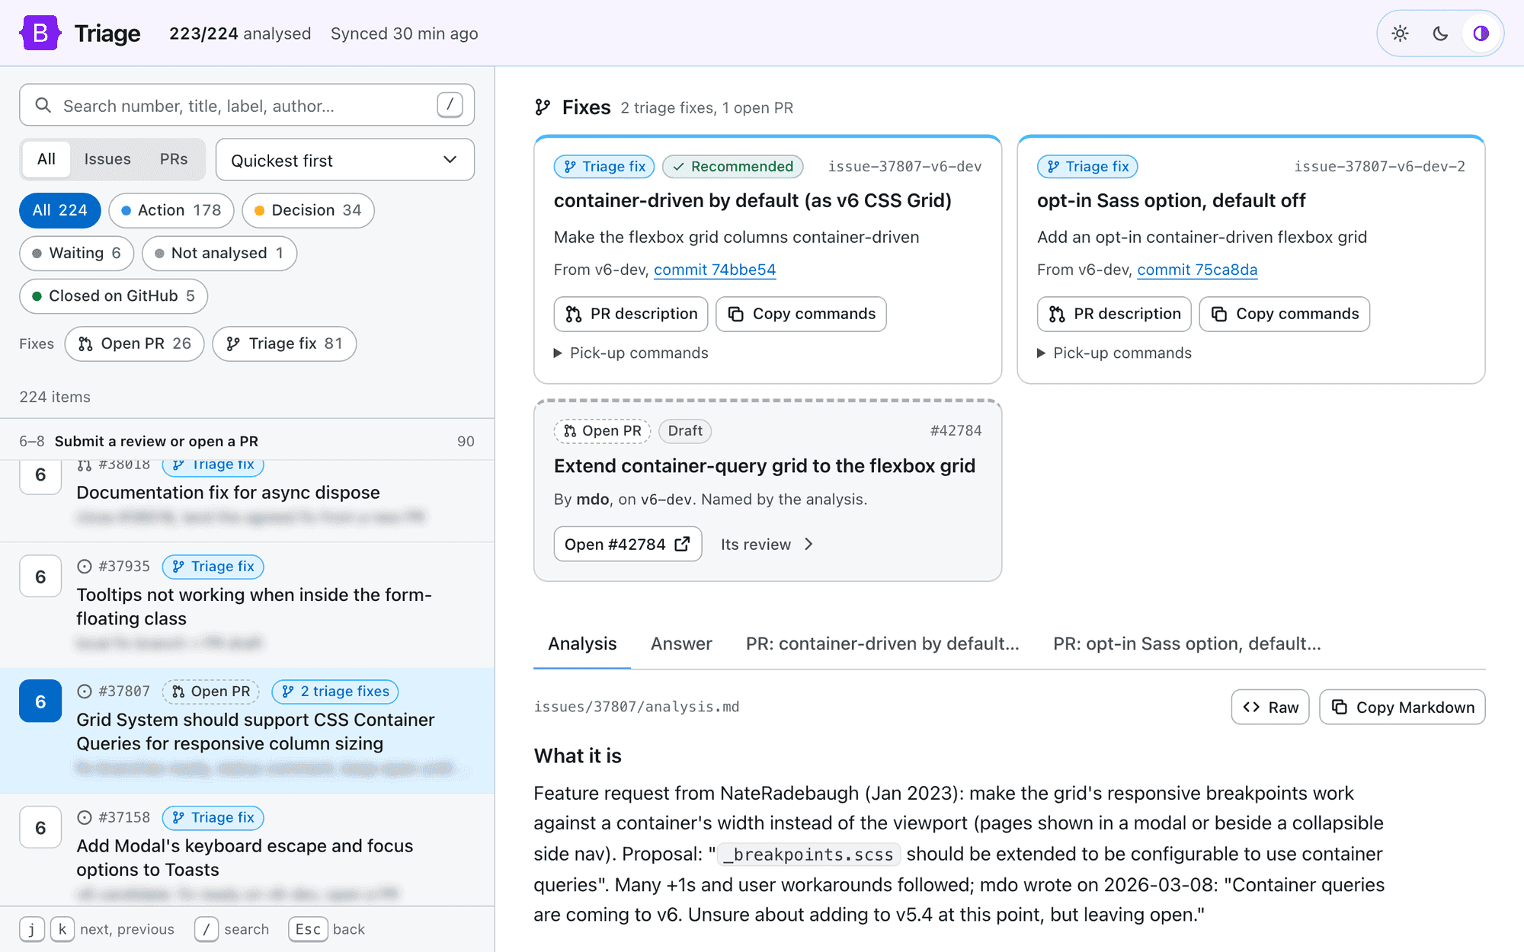Toggle the All 224 status chip

click(x=60, y=210)
